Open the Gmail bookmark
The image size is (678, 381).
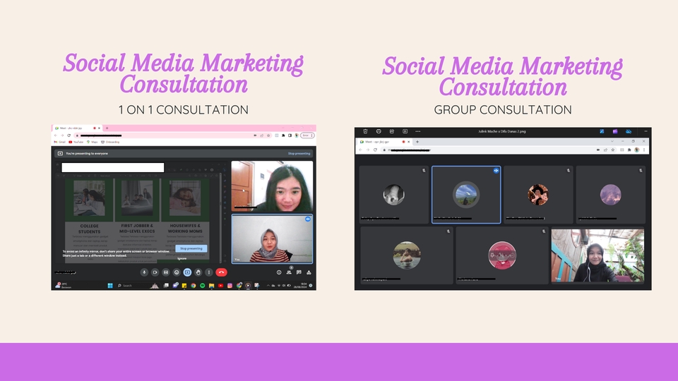click(59, 142)
